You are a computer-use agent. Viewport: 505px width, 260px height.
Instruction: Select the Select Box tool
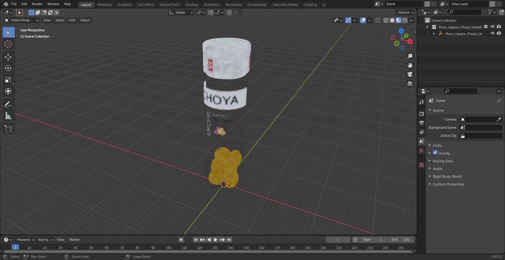[8, 33]
